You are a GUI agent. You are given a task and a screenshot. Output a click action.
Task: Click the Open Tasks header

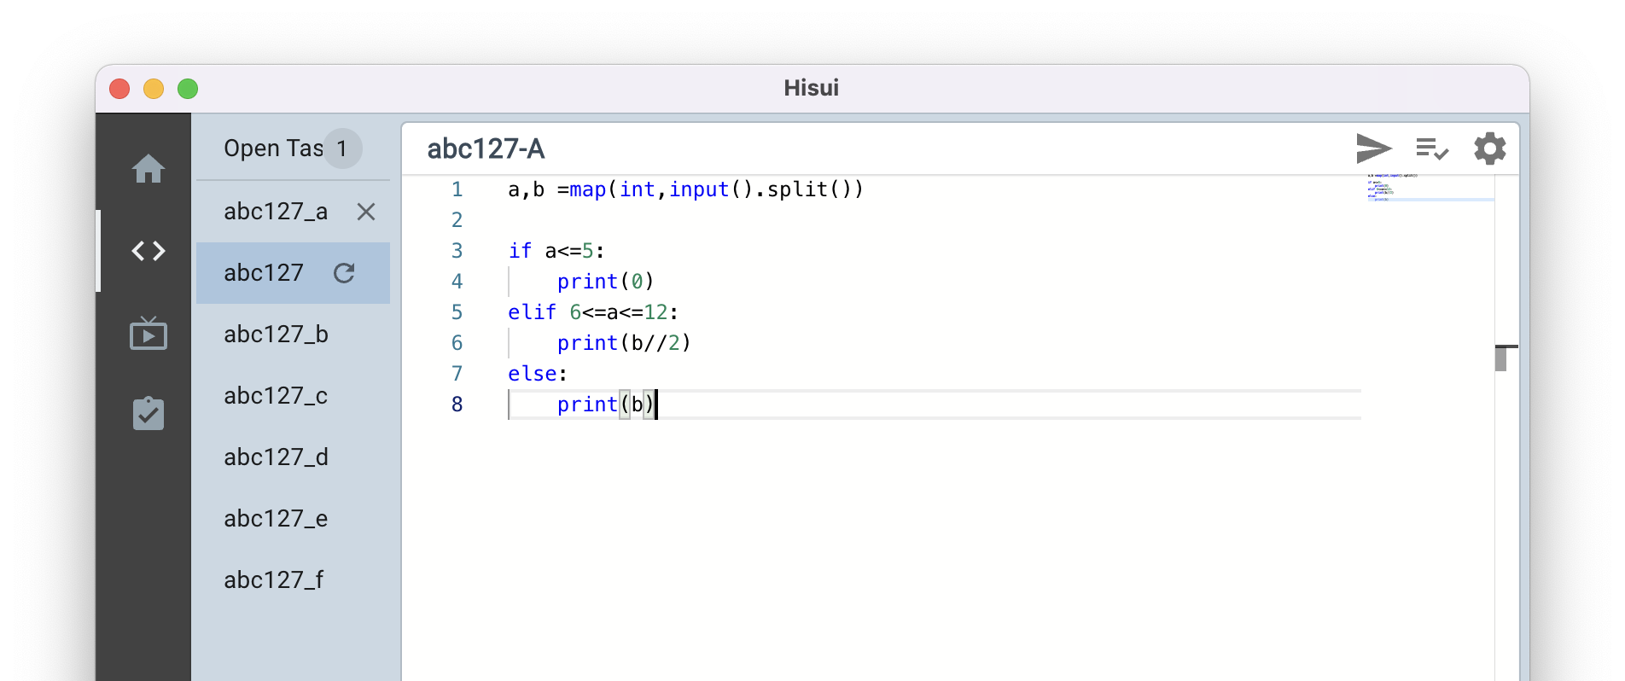(x=273, y=148)
